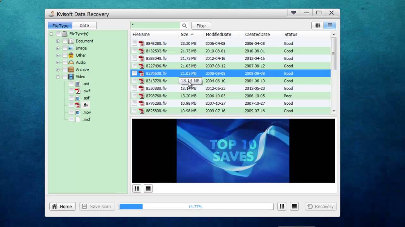Tick the FileType(s) root checkbox

[x=59, y=34]
